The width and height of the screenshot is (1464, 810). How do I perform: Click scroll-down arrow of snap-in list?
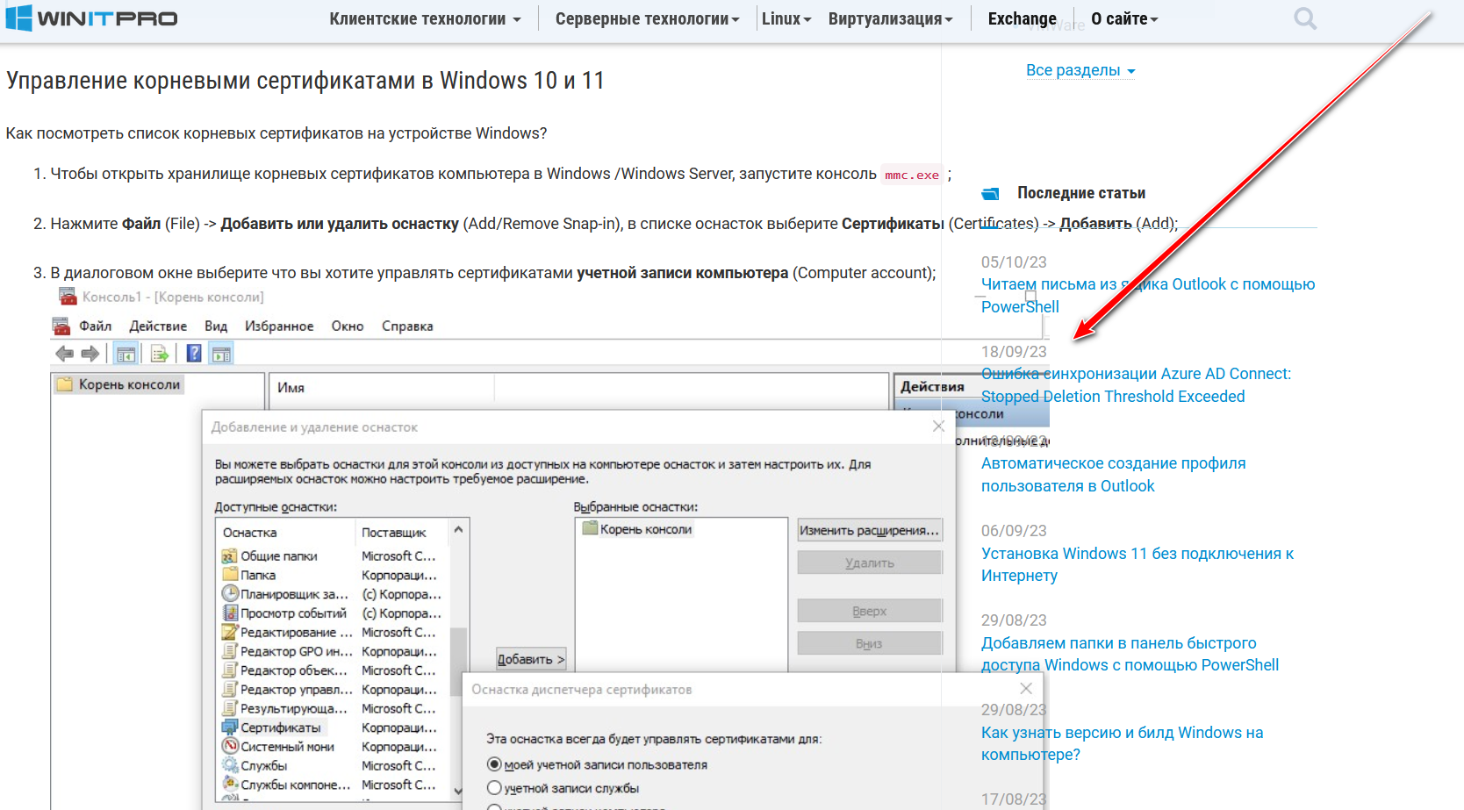458,791
